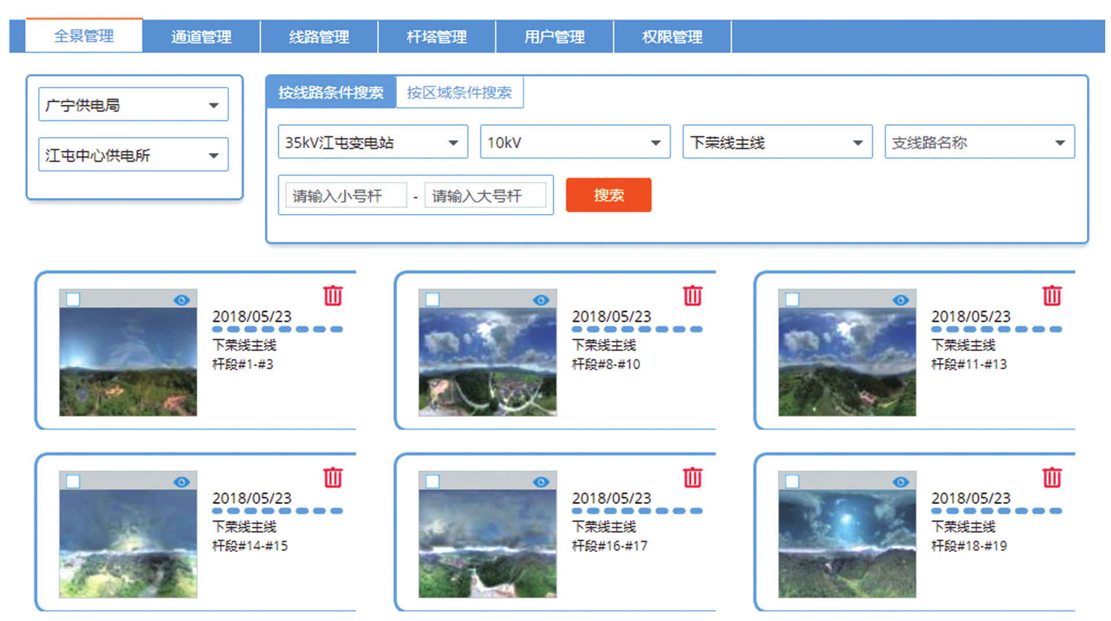1111x621 pixels.
Task: Delete the 杆段#14-#15 panorama card
Action: pyautogui.click(x=333, y=477)
